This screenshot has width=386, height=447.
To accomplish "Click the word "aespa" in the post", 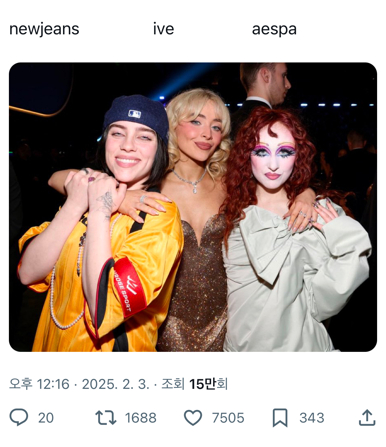I will point(274,29).
